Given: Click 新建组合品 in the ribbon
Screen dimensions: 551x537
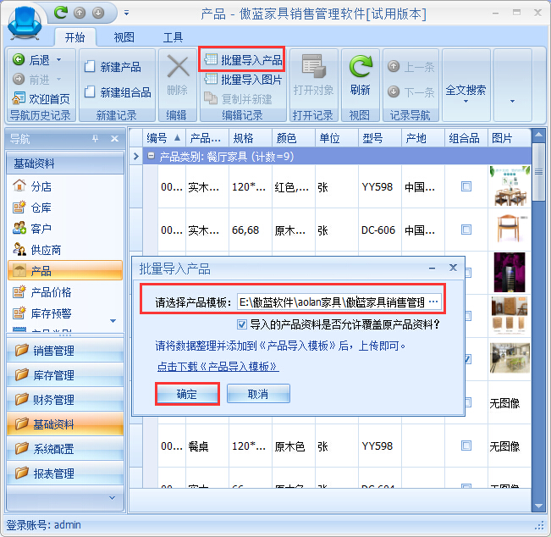Looking at the screenshot, I should click(x=91, y=92).
